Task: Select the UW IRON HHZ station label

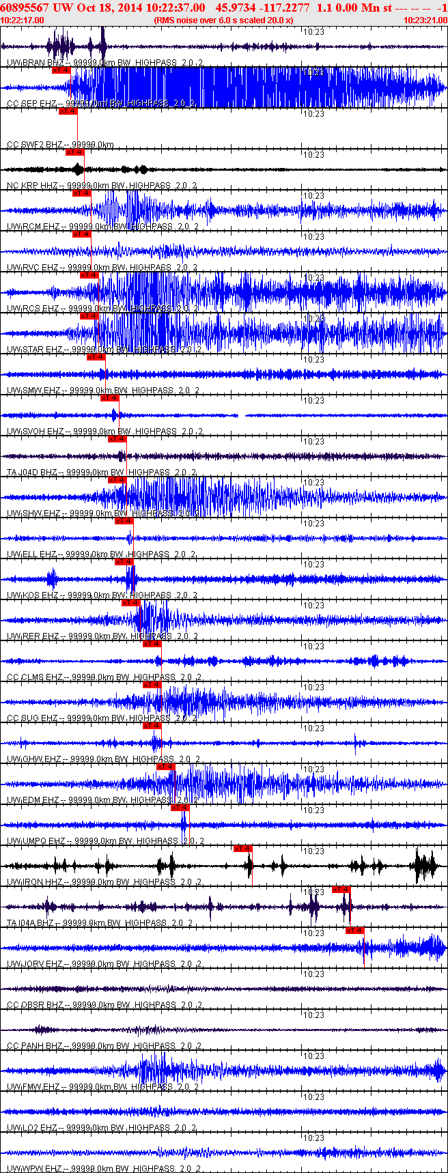Action: point(104,882)
